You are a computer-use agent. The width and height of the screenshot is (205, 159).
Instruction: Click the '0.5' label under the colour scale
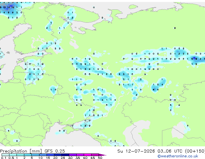click(11, 158)
